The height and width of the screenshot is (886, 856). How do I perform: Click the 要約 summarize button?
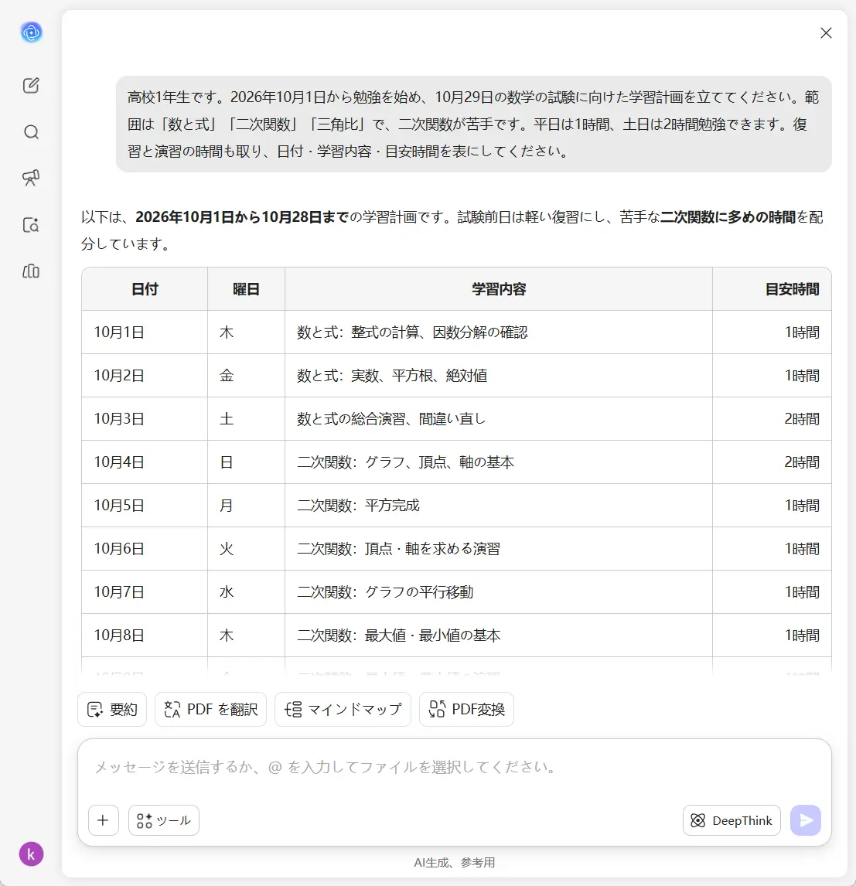[112, 709]
